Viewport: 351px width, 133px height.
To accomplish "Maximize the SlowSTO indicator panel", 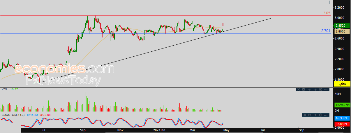I will click(x=310, y=115).
